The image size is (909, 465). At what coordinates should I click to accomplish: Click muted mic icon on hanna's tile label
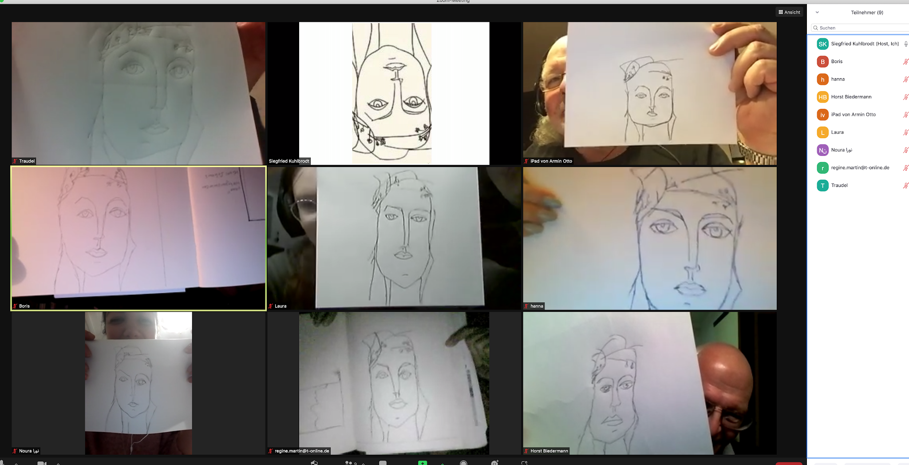(526, 306)
